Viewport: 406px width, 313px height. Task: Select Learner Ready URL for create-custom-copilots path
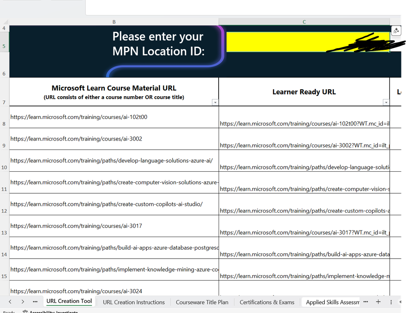point(304,204)
